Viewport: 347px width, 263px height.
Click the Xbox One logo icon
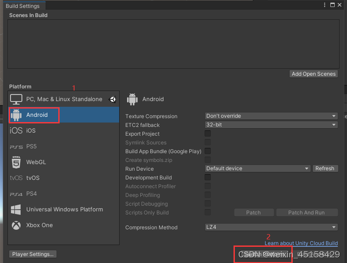click(x=16, y=225)
